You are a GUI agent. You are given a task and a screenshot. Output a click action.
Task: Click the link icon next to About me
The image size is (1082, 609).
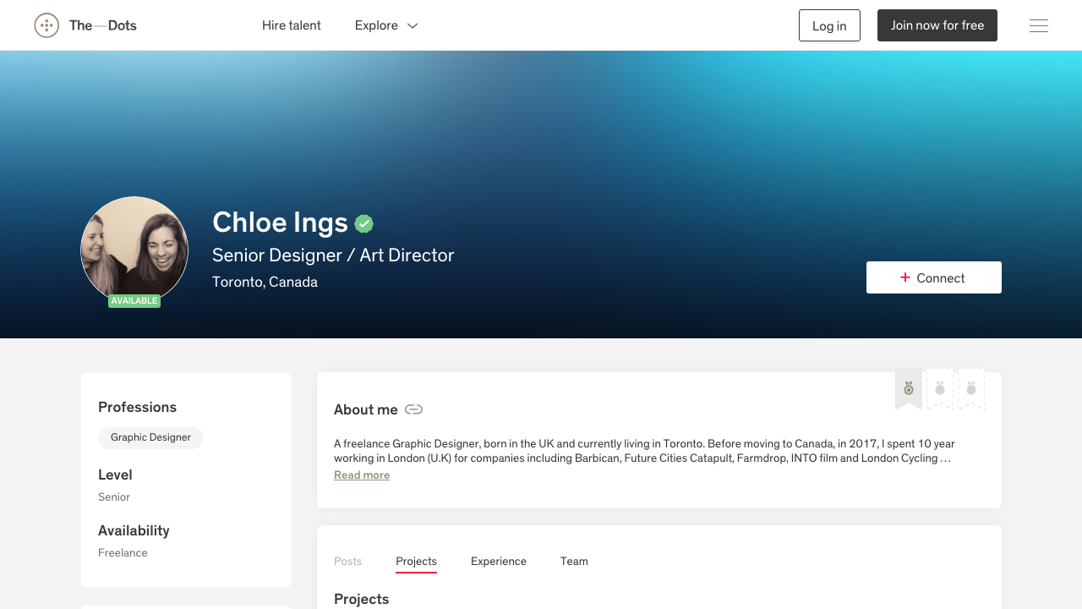click(x=413, y=409)
